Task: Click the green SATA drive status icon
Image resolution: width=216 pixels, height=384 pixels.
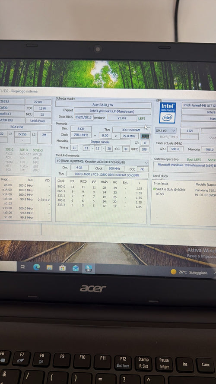Action: [155, 189]
